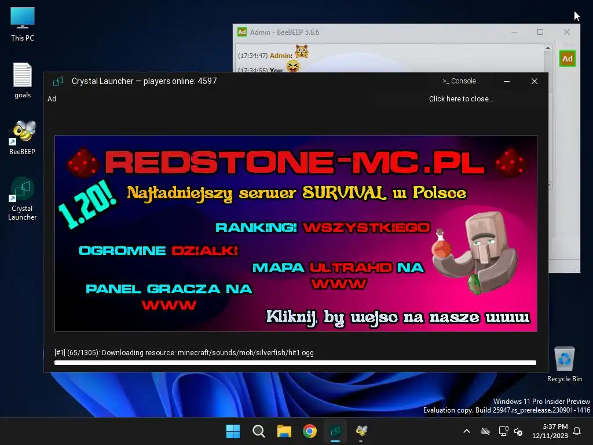Switch to Crystal Launcher in taskbar
The image size is (593, 445).
[335, 431]
